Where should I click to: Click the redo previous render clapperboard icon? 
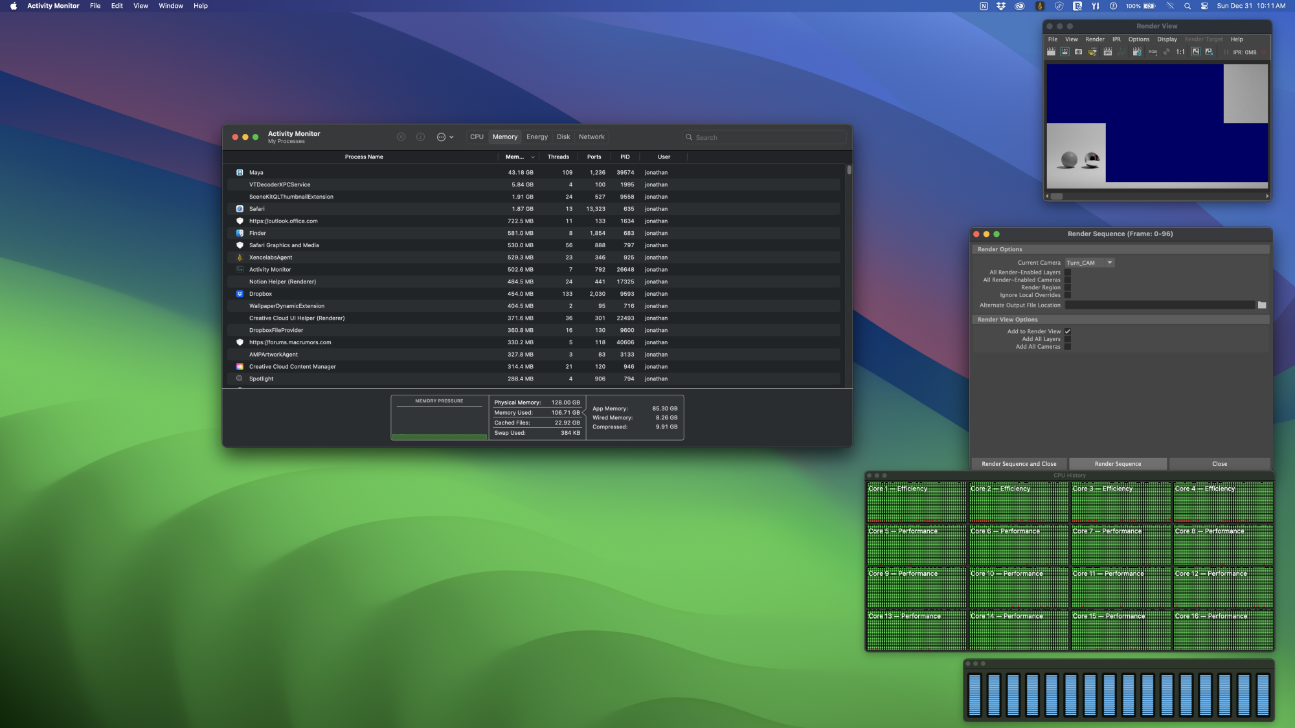coord(1051,52)
